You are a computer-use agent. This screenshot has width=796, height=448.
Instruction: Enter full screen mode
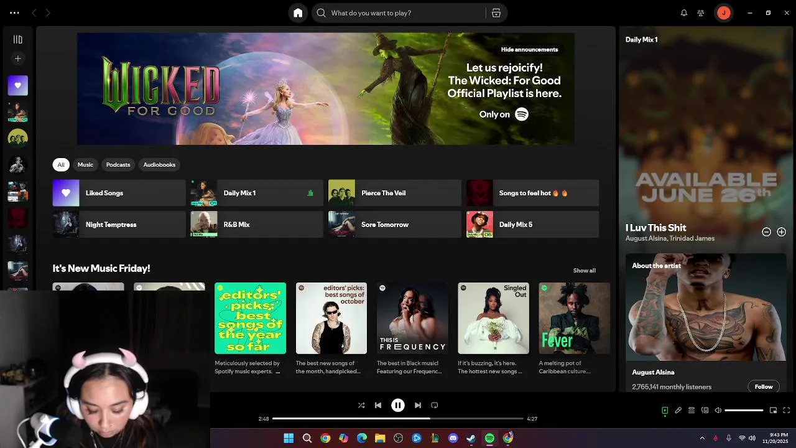click(x=787, y=411)
